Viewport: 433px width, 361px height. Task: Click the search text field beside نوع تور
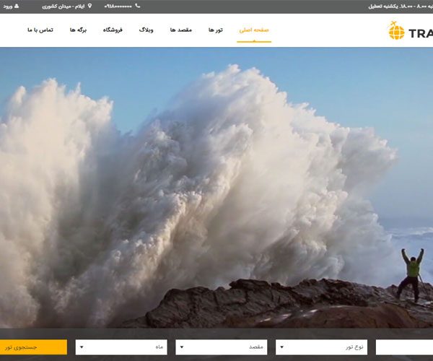(x=406, y=347)
